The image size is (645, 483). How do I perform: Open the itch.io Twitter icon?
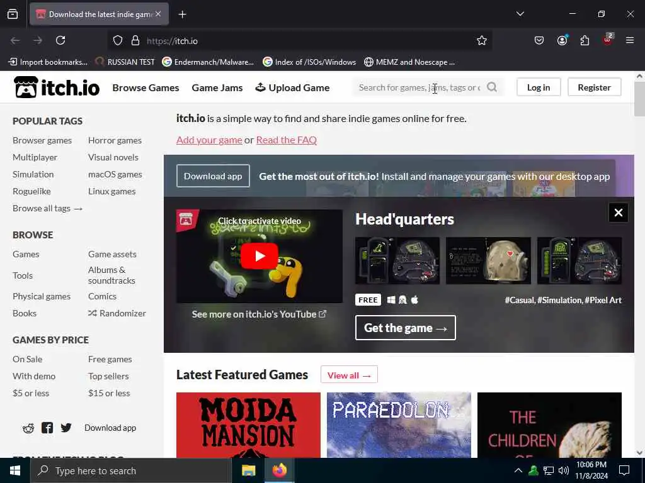(66, 428)
